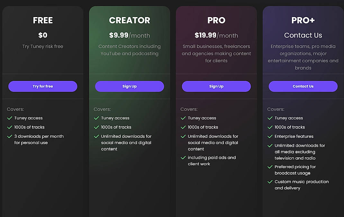This screenshot has height=217, width=344.
Task: Select the checkmark beside Enterprise features
Action: [x=270, y=136]
